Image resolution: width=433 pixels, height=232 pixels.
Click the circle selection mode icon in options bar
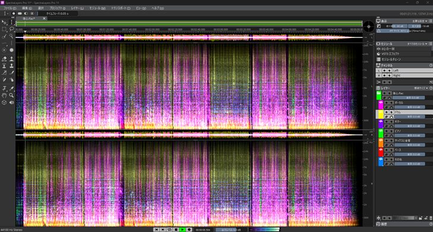coord(14,13)
